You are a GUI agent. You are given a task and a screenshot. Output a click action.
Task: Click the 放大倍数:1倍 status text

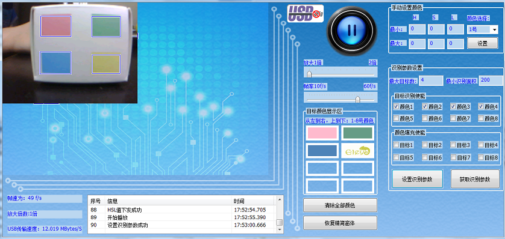click(x=45, y=214)
